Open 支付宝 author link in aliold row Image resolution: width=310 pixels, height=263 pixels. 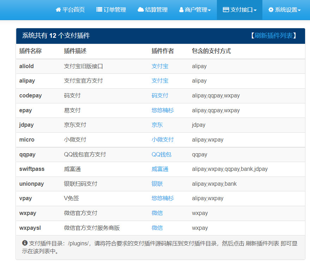160,66
